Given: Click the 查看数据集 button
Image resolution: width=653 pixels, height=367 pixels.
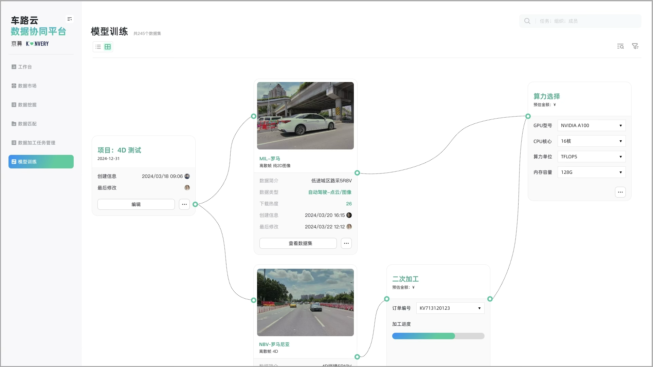Looking at the screenshot, I should coord(298,243).
